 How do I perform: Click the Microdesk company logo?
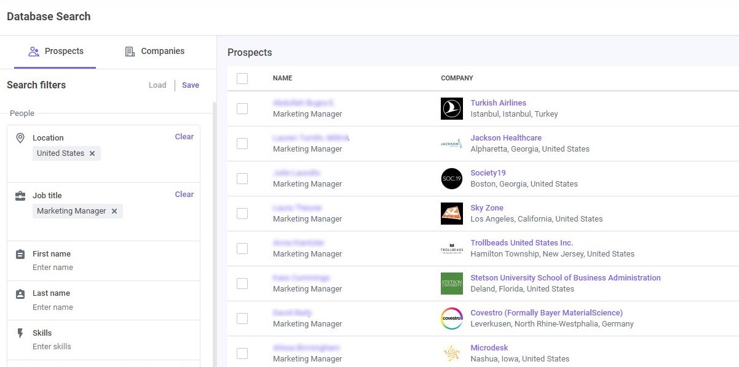(452, 353)
